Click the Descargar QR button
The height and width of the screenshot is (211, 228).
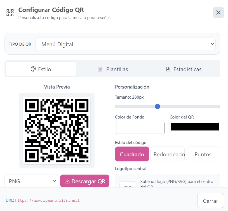(85, 181)
